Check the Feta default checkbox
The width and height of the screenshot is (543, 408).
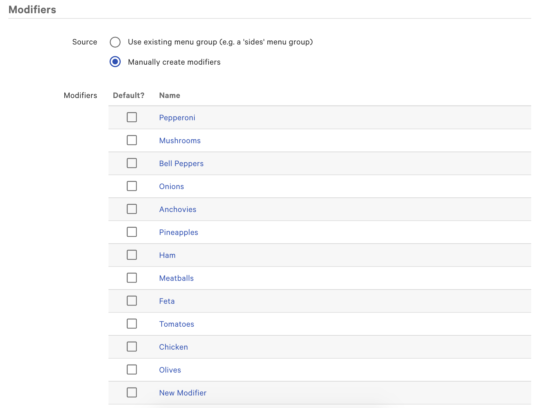tap(132, 301)
